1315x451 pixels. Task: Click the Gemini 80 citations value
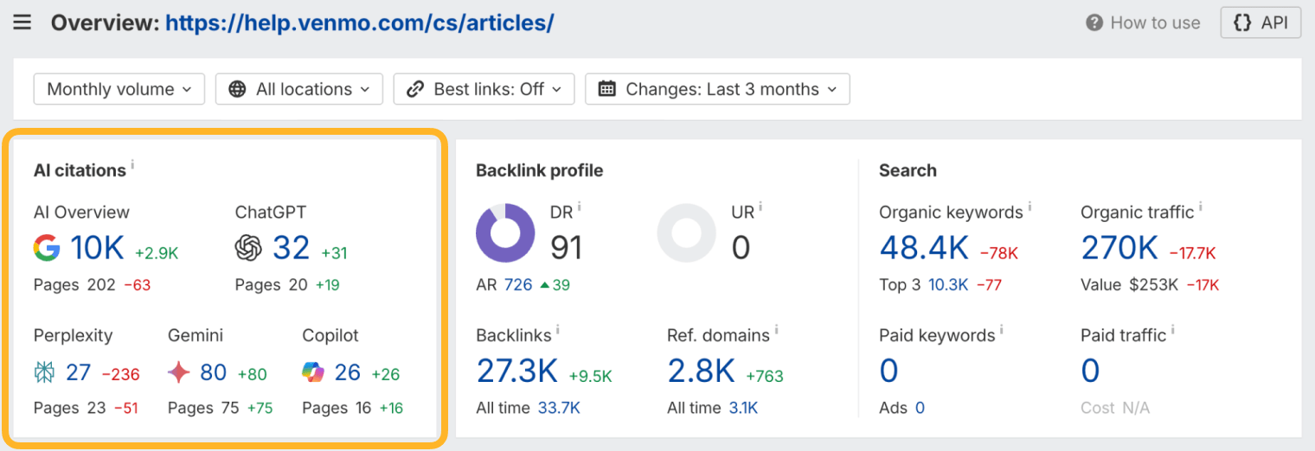[x=213, y=372]
